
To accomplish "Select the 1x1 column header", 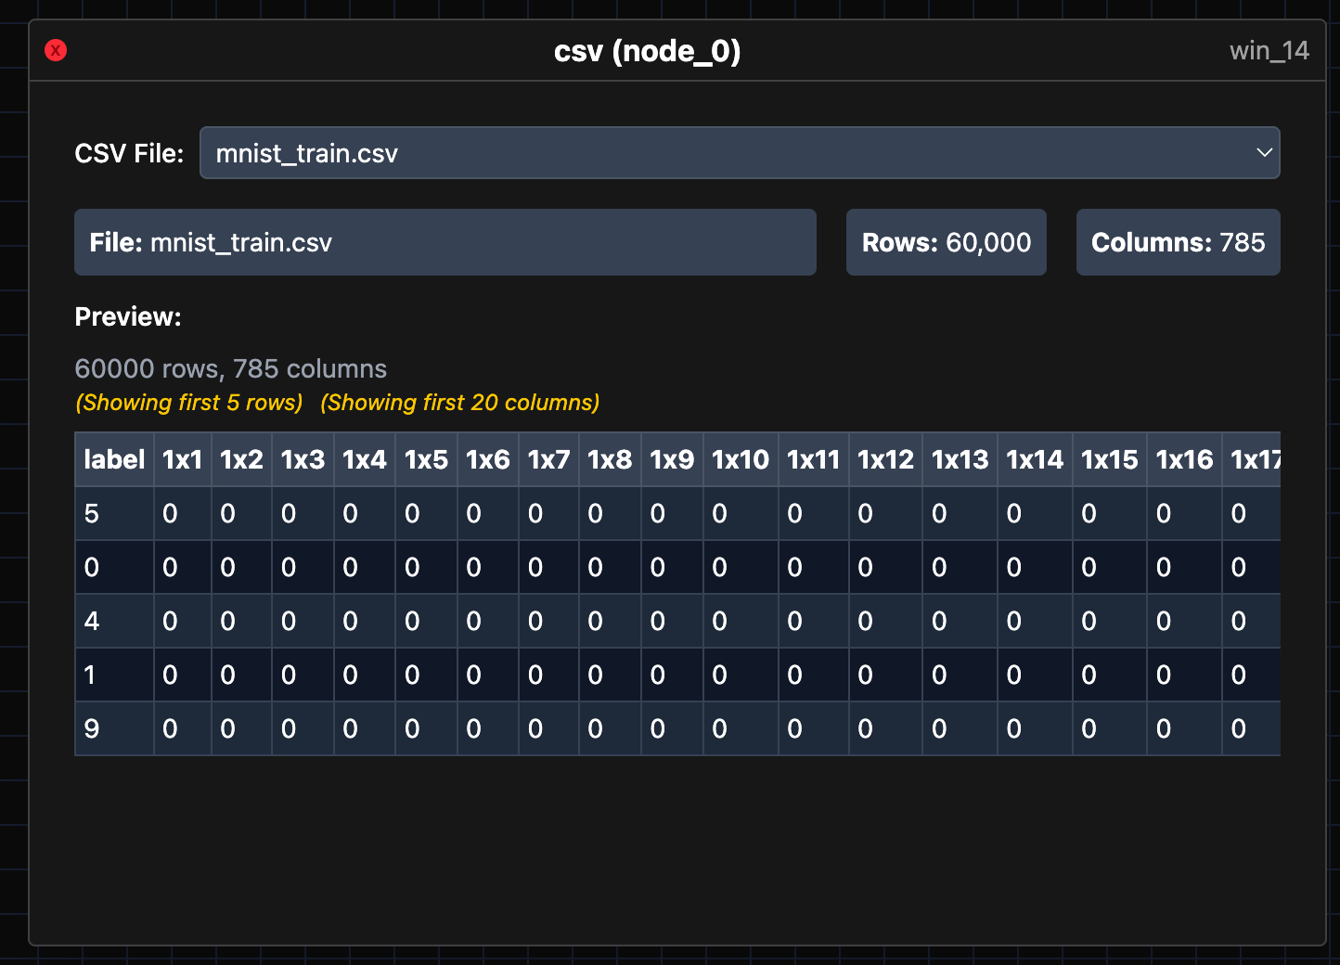I will [x=183, y=459].
